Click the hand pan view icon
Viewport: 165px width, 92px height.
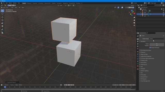pyautogui.click(x=134, y=20)
